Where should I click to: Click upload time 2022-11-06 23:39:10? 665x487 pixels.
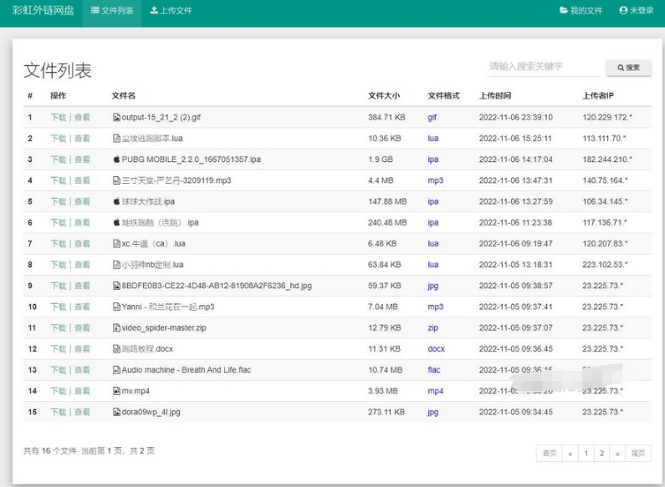[516, 117]
